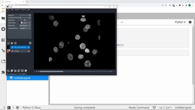Open JupyterLab open tabs sidebar icon
The image size is (195, 110).
point(3,61)
